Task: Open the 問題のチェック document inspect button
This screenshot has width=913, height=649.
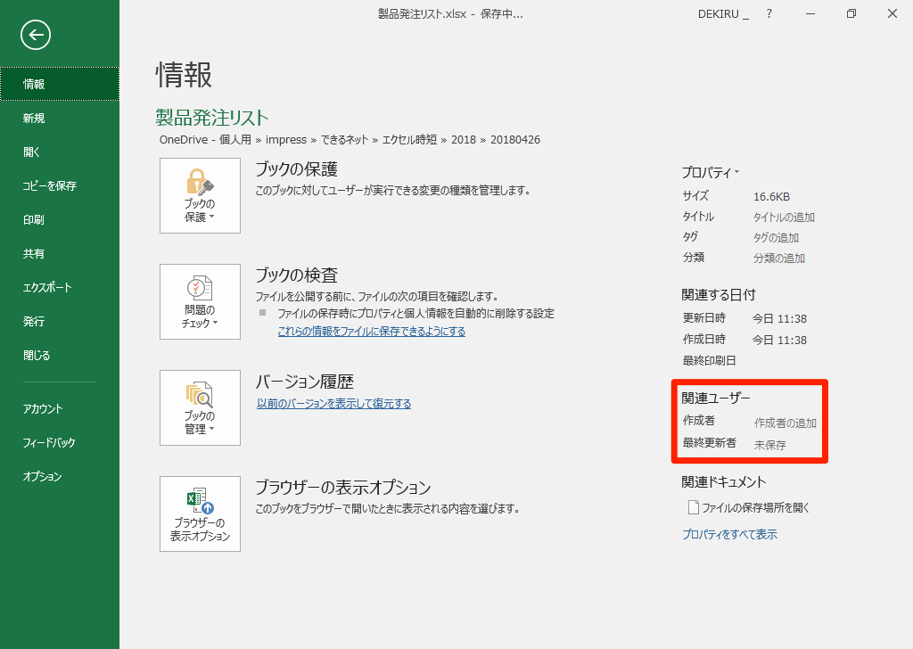Action: [x=201, y=301]
